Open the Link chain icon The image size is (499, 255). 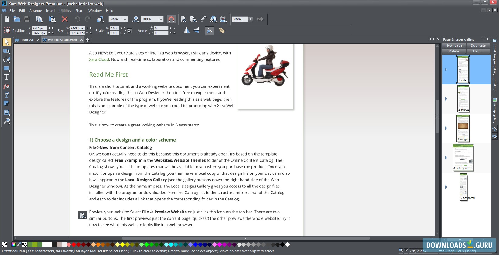coord(203,19)
